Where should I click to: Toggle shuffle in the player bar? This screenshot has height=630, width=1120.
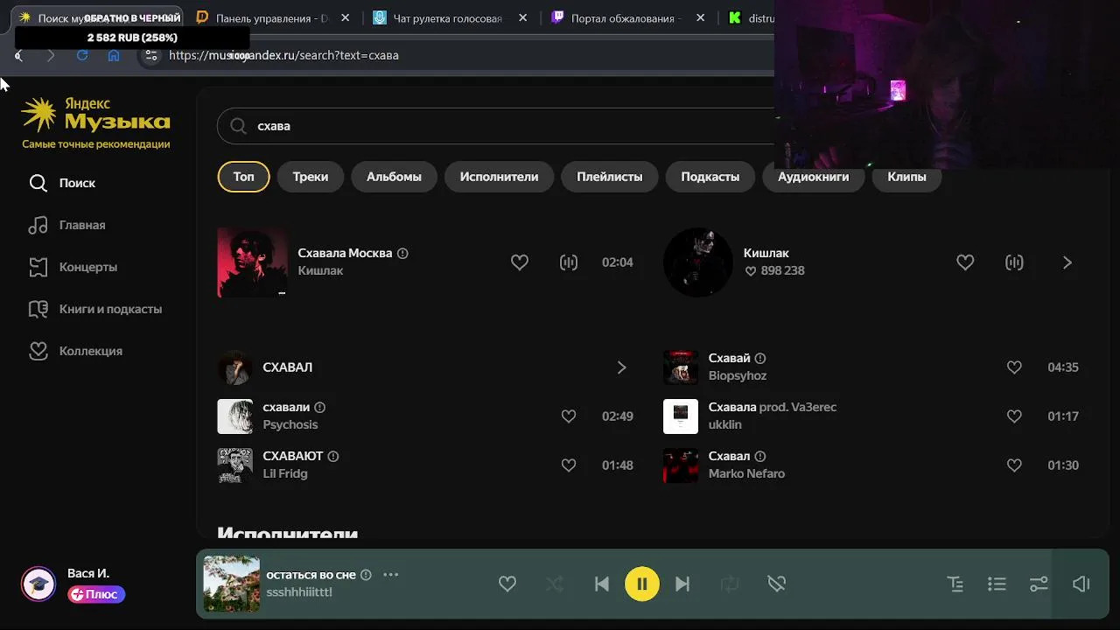[x=555, y=584]
